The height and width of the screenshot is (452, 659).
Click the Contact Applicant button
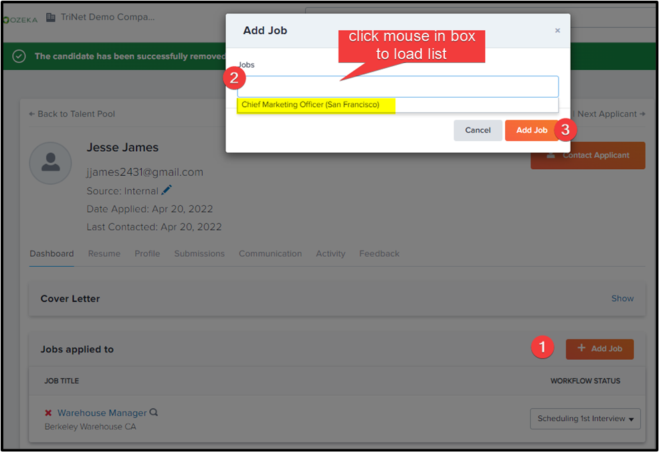point(587,155)
